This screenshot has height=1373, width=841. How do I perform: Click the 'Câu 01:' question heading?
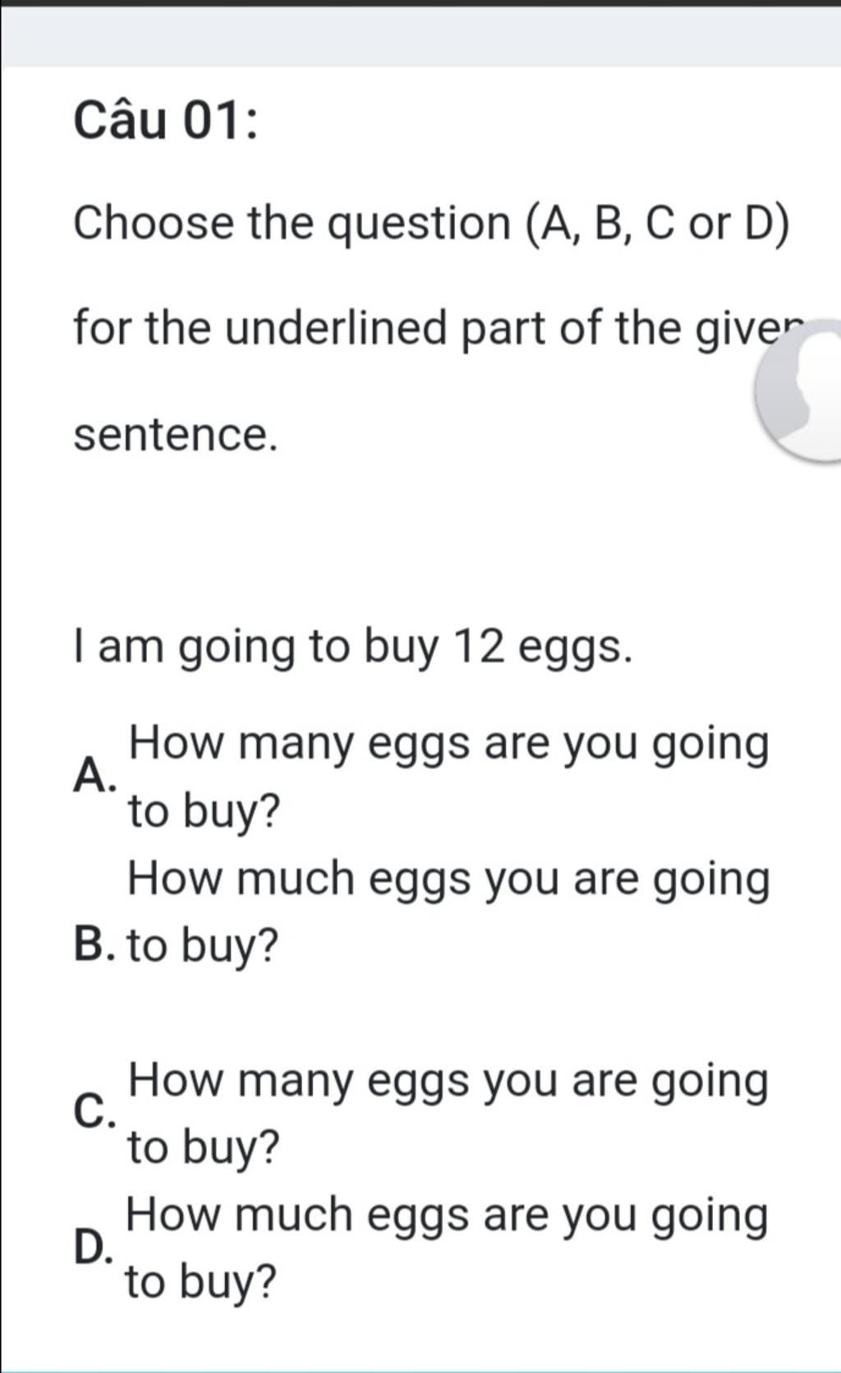[166, 121]
